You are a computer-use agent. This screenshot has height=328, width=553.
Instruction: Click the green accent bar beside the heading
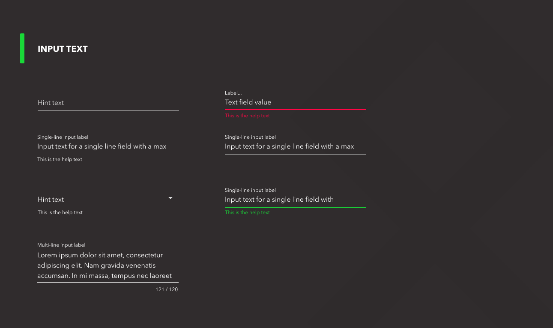tap(22, 48)
